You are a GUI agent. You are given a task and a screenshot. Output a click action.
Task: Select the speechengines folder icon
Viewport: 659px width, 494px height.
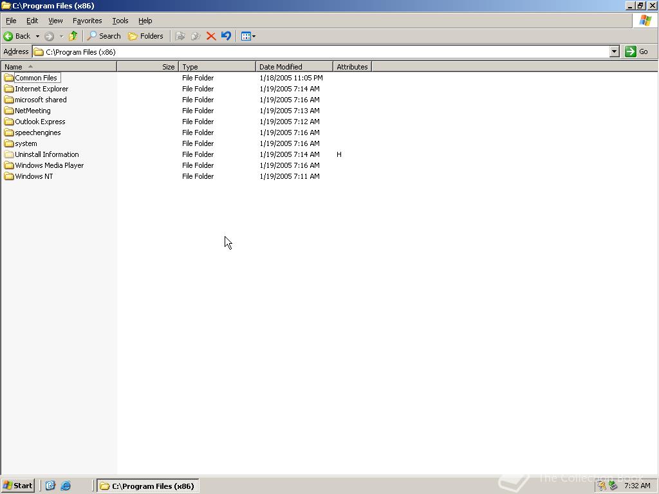pyautogui.click(x=9, y=133)
